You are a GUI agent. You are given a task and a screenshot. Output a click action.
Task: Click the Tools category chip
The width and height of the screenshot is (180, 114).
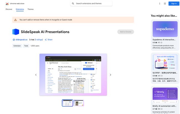26,46
